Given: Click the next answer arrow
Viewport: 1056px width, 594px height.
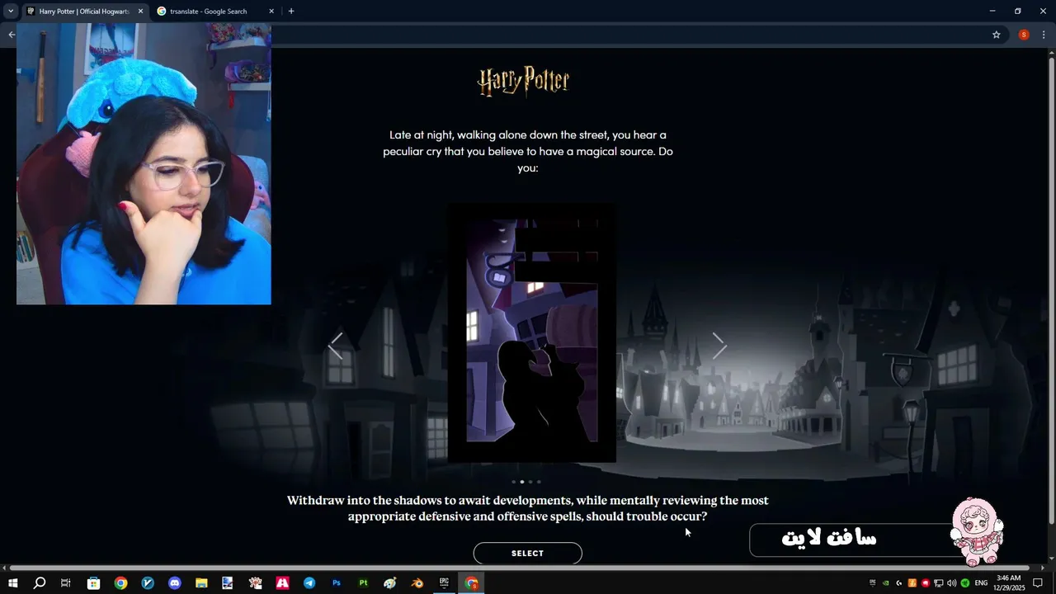Looking at the screenshot, I should click(x=719, y=346).
